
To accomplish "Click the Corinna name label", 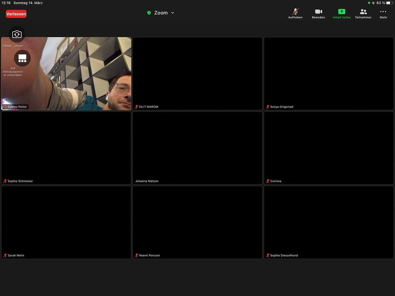I will coord(275,181).
